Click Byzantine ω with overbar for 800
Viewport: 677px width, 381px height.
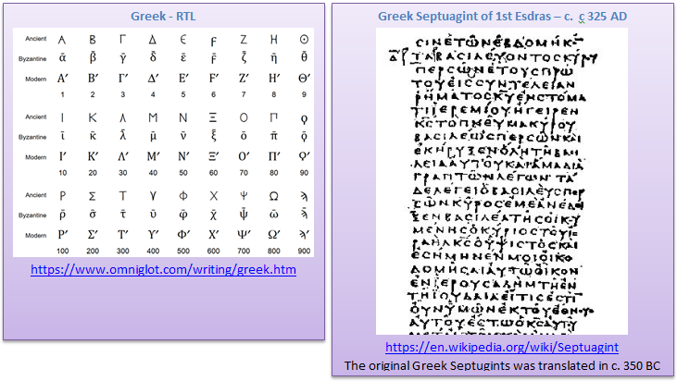tap(274, 215)
